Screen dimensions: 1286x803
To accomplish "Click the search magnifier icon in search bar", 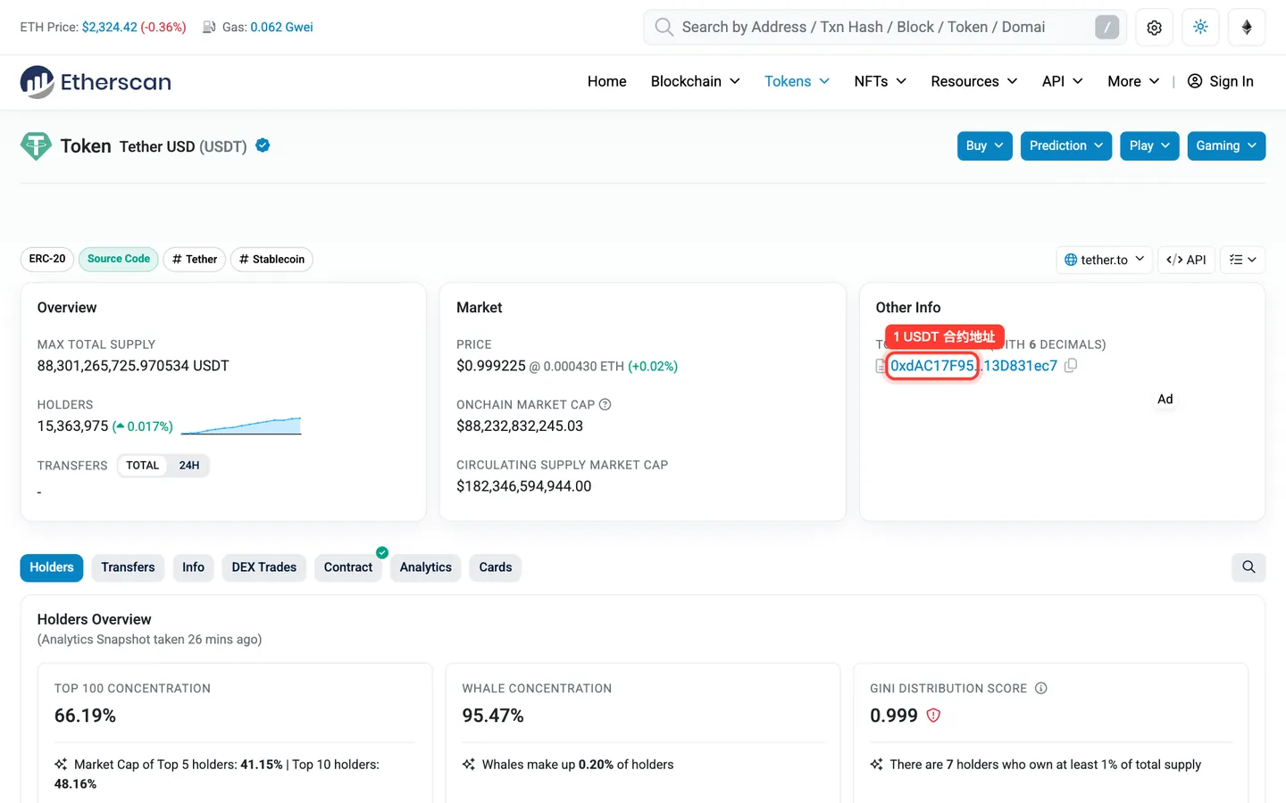I will tap(664, 27).
